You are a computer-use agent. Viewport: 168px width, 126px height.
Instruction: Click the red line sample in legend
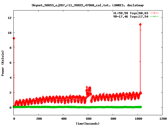pos(154,13)
